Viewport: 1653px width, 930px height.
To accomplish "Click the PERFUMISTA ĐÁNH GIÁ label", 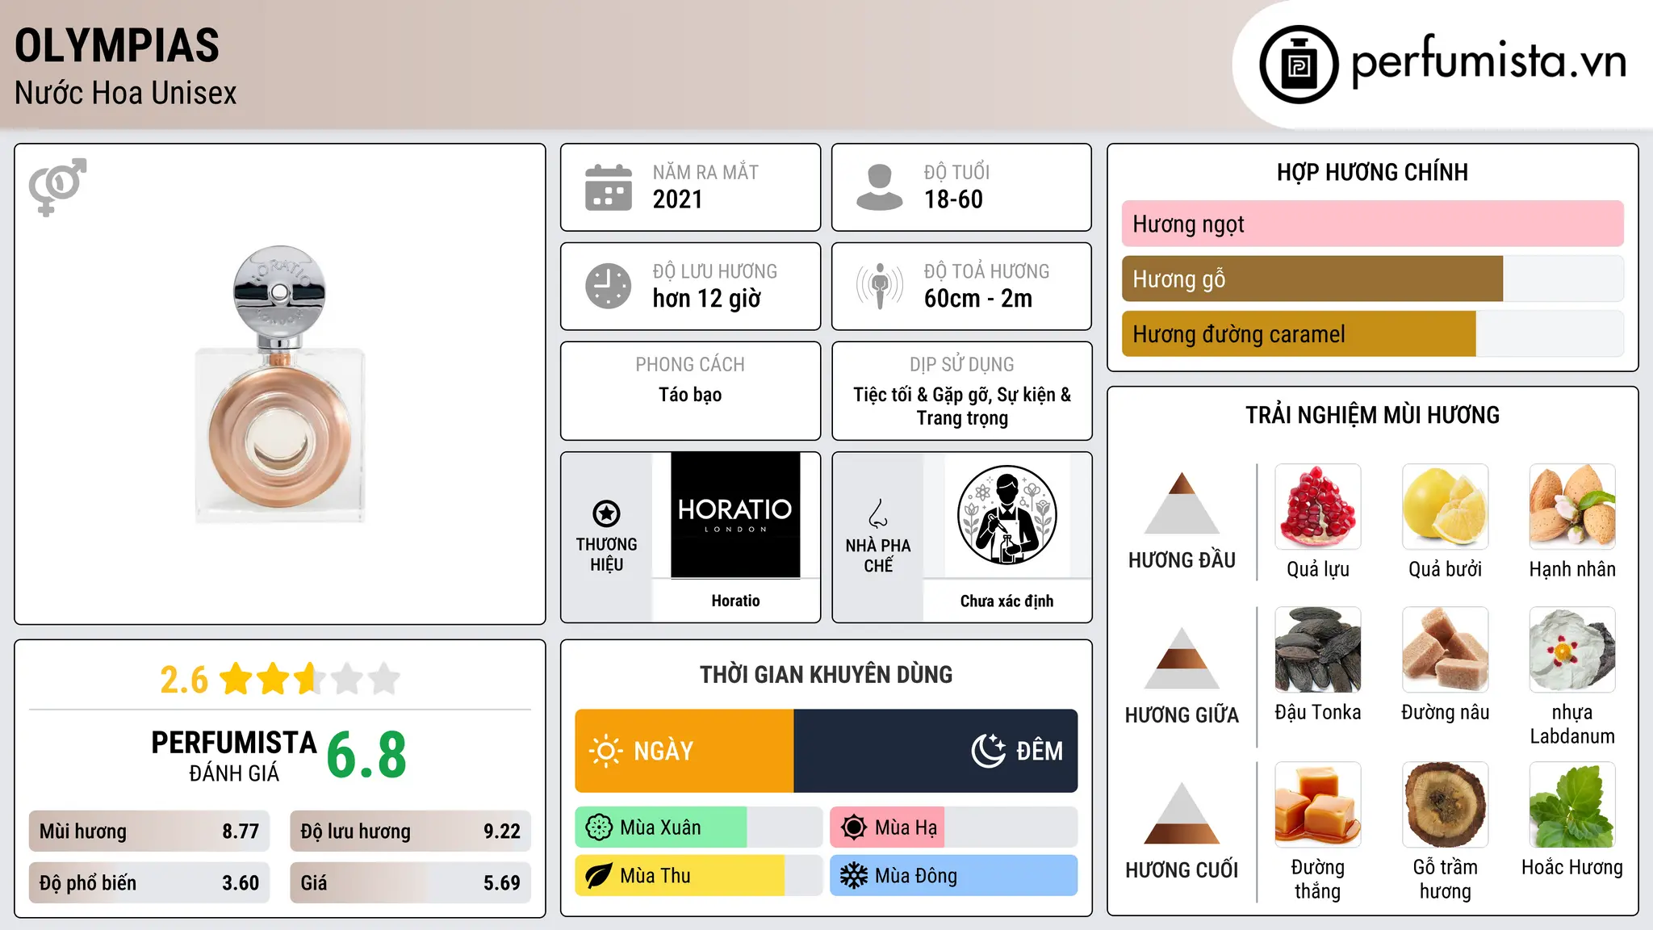I will 234,756.
